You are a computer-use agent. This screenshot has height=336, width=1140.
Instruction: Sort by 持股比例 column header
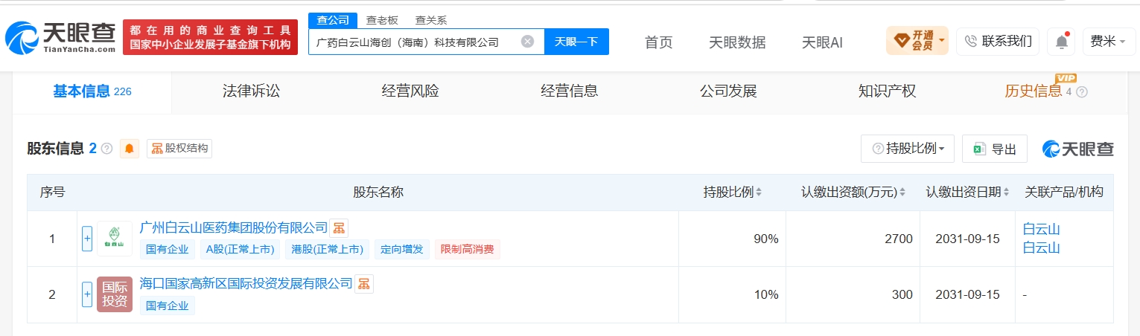[733, 192]
